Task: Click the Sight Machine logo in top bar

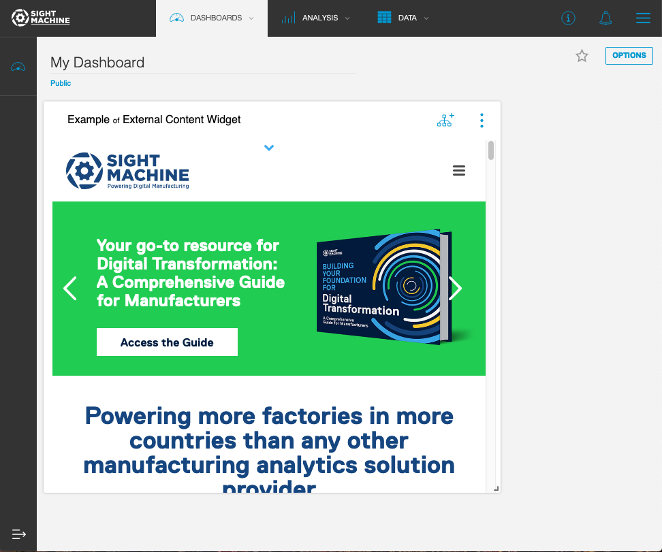Action: 41,18
